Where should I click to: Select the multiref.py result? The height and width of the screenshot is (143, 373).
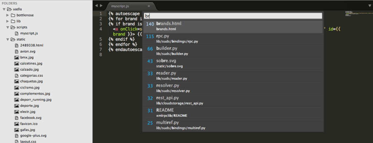click(233, 126)
